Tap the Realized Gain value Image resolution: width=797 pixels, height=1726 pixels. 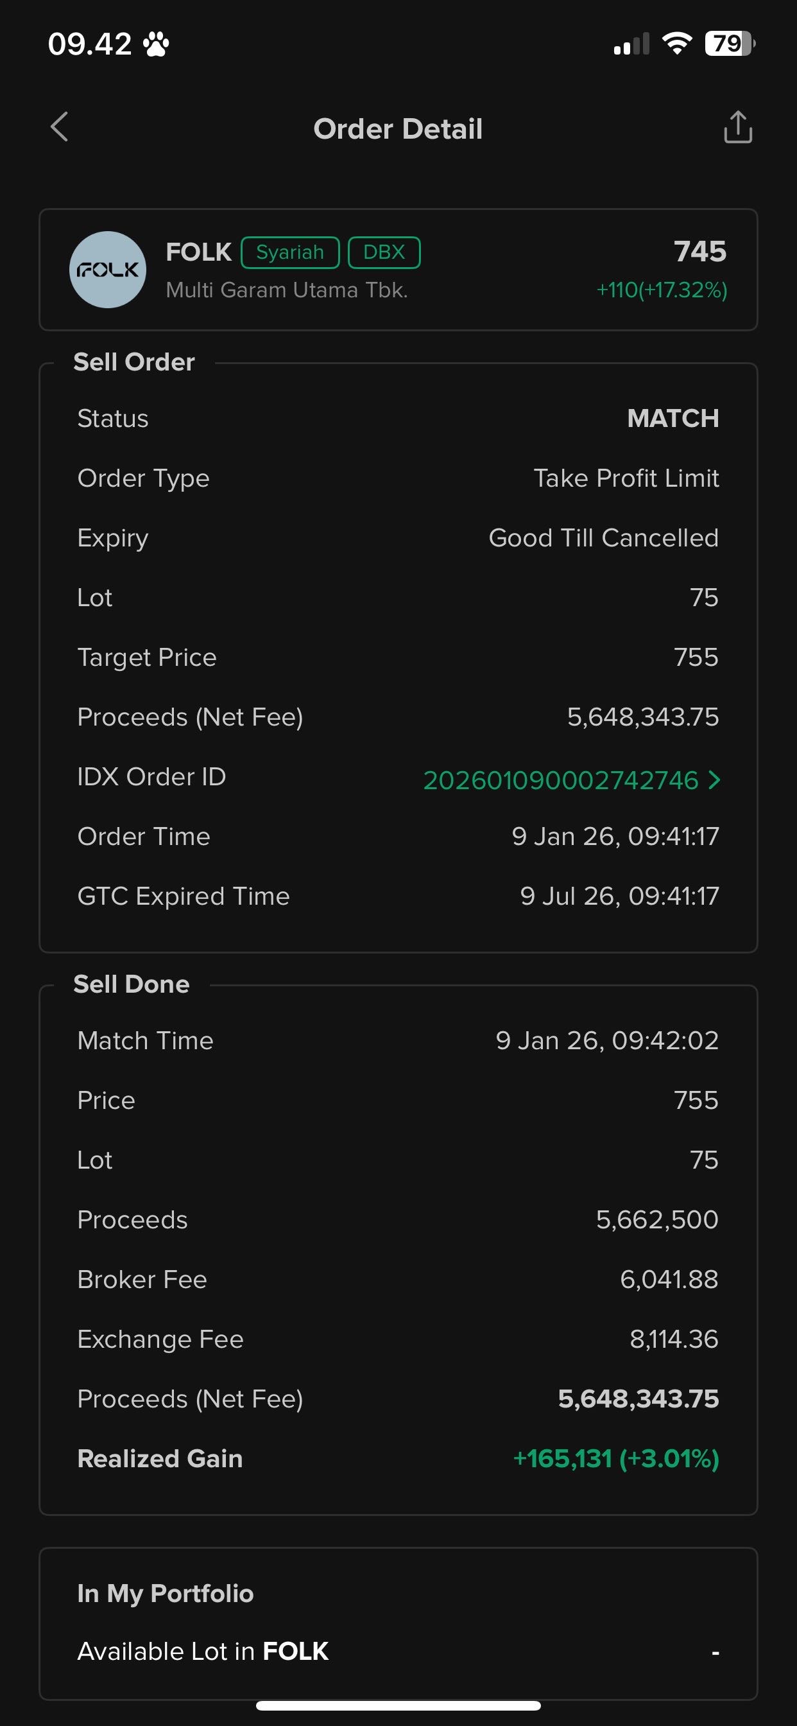pos(615,1459)
